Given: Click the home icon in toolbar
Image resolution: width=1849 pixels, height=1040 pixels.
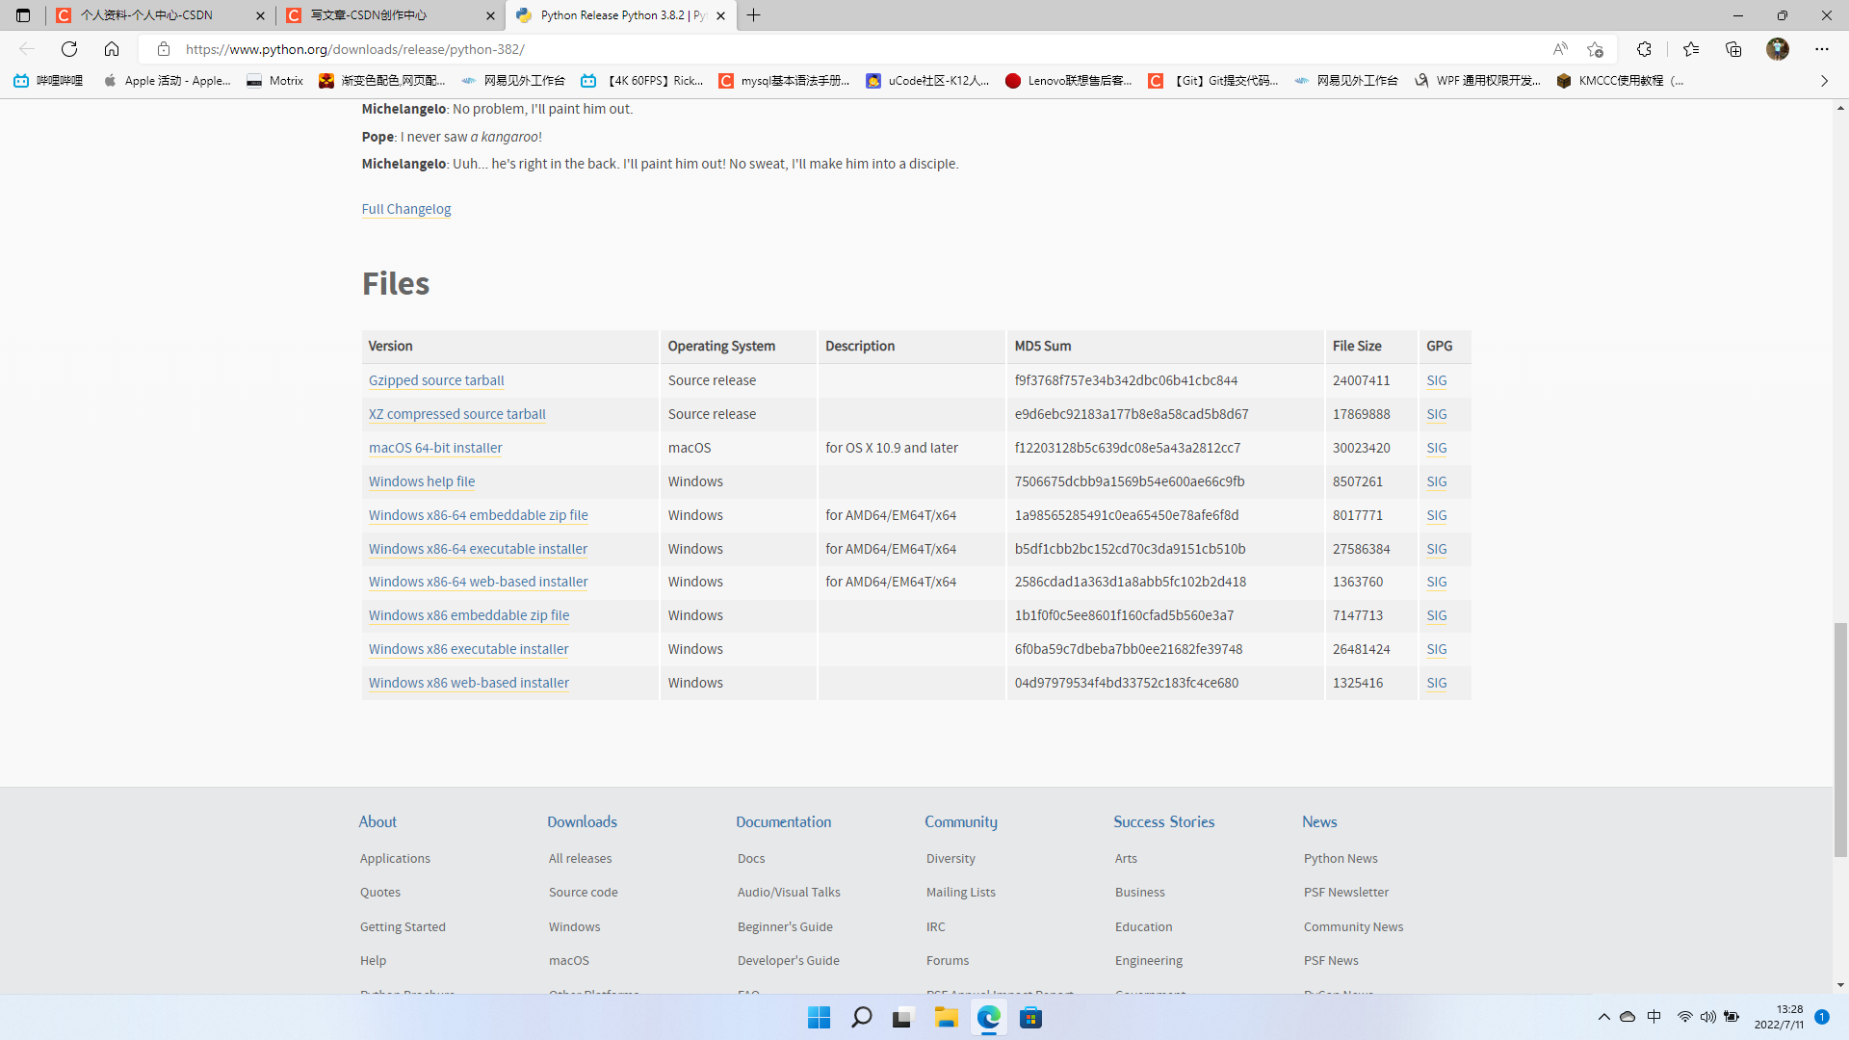Looking at the screenshot, I should pyautogui.click(x=112, y=49).
